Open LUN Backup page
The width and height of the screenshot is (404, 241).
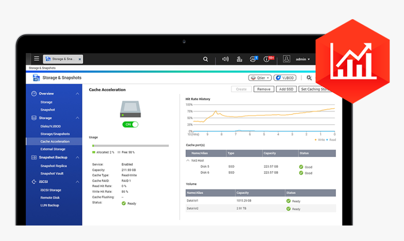(50, 205)
